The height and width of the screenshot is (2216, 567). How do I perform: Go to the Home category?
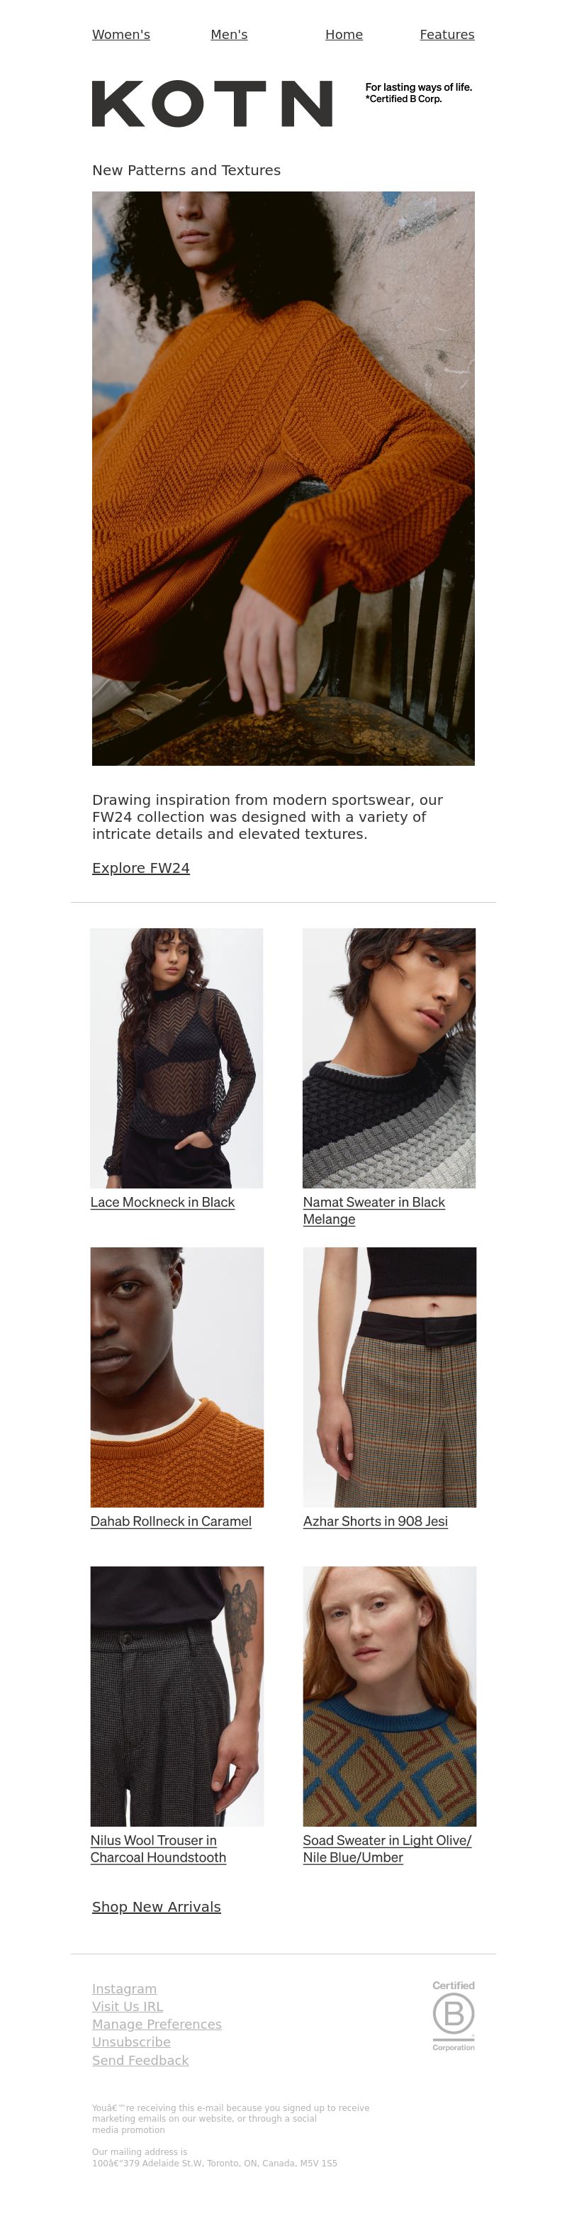pos(344,35)
